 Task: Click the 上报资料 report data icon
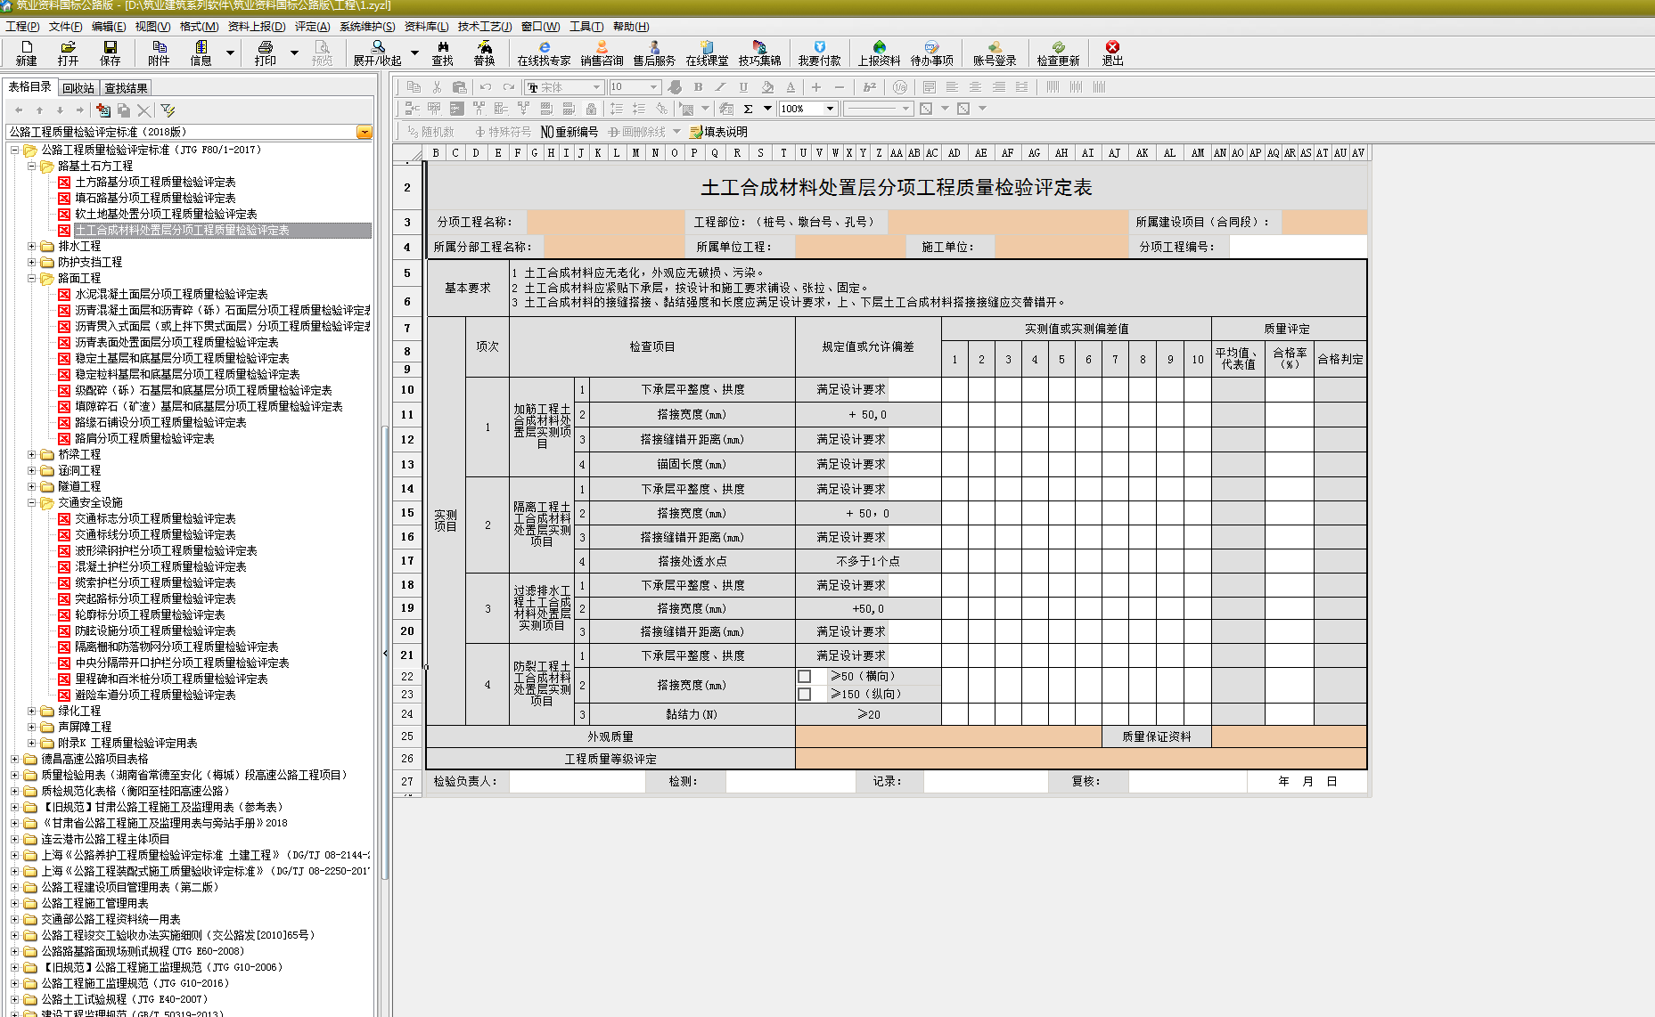pyautogui.click(x=879, y=53)
